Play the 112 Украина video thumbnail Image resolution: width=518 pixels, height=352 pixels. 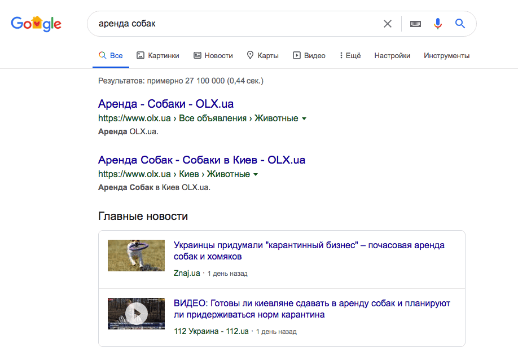pos(136,314)
